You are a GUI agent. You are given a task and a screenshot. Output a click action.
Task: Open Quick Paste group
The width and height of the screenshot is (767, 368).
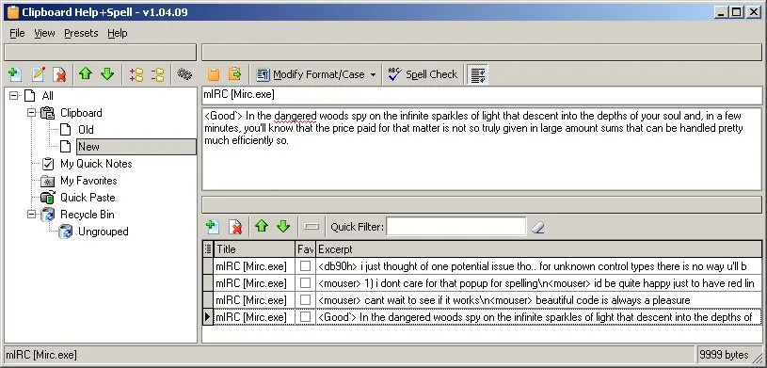point(88,198)
